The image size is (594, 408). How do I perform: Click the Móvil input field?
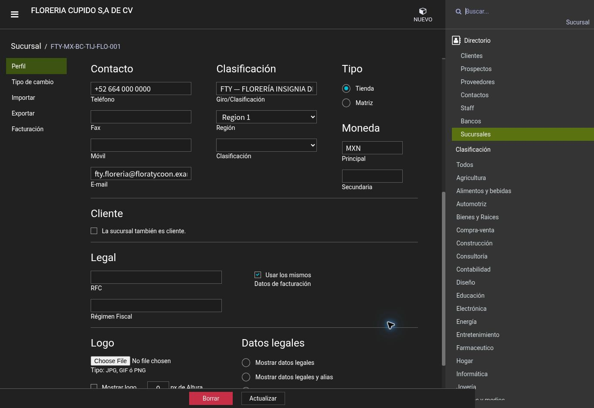click(x=141, y=145)
